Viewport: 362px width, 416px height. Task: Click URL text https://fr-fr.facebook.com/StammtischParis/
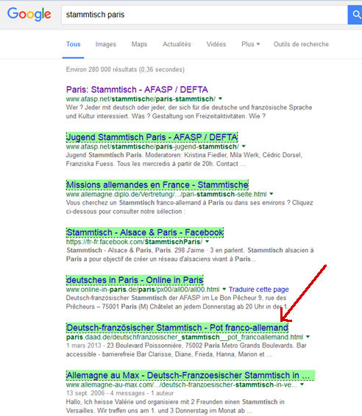click(135, 242)
